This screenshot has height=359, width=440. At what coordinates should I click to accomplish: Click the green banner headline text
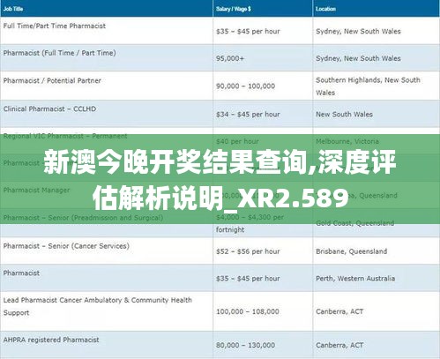click(220, 179)
